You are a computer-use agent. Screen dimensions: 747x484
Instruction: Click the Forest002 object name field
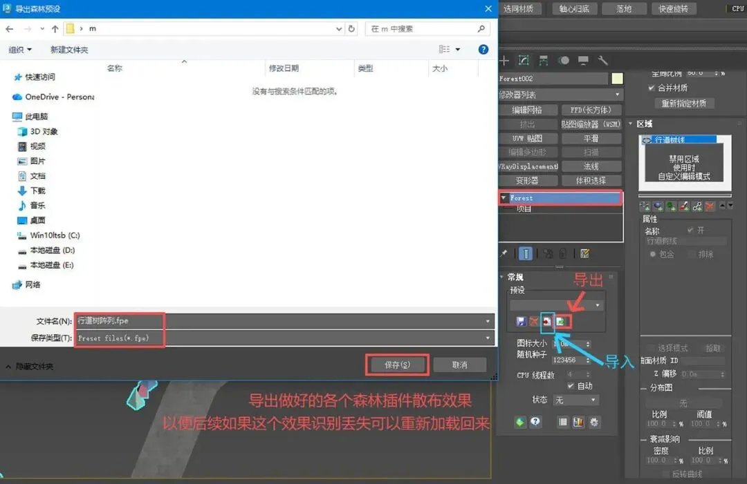553,79
